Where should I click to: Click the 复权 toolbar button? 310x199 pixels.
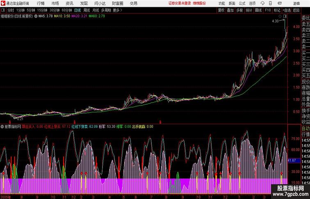(x=221, y=10)
